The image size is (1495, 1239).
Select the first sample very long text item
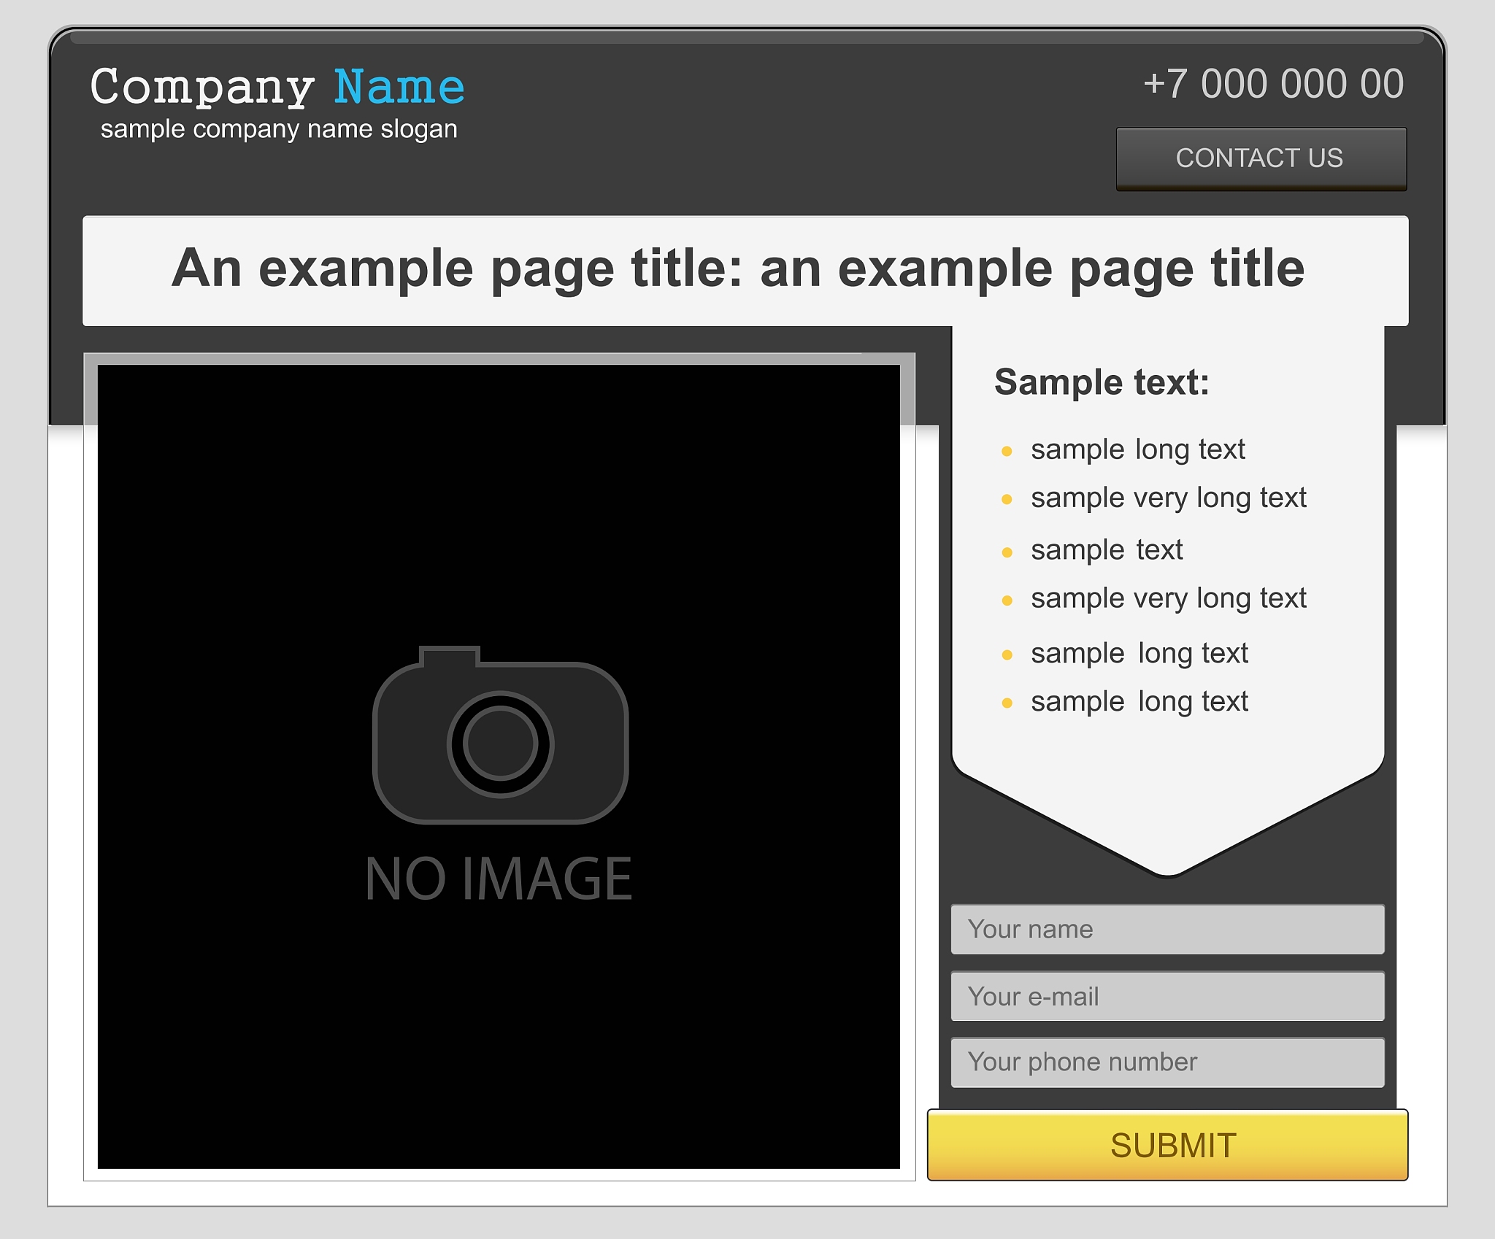click(x=1168, y=498)
